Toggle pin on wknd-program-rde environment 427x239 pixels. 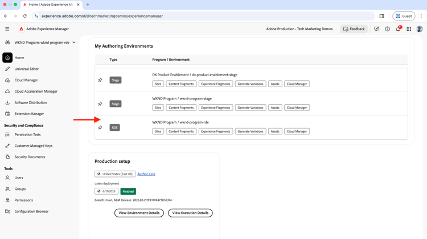point(100,127)
